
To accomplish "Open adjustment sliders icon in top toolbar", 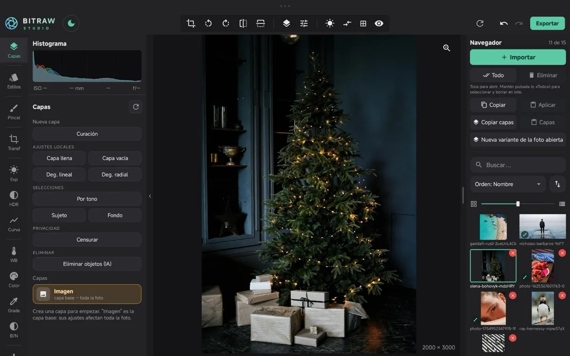I will (x=304, y=23).
